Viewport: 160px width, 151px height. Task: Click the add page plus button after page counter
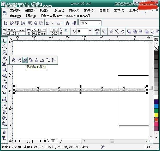pos(40,141)
